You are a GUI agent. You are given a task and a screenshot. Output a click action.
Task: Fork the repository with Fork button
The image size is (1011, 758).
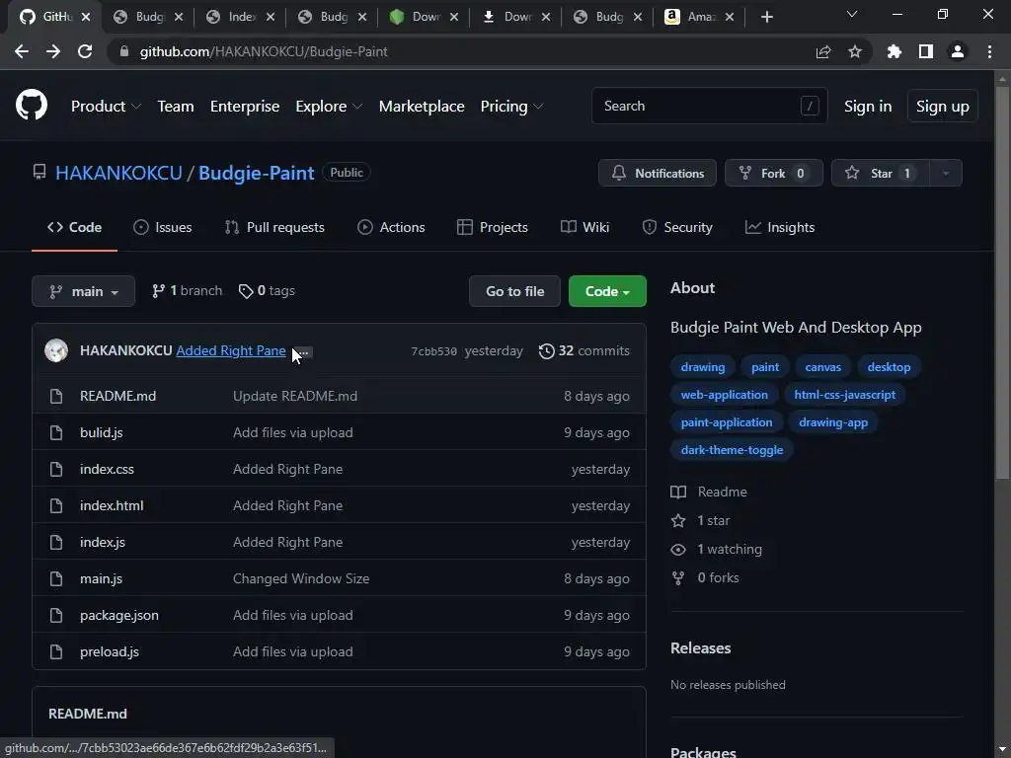(x=774, y=173)
